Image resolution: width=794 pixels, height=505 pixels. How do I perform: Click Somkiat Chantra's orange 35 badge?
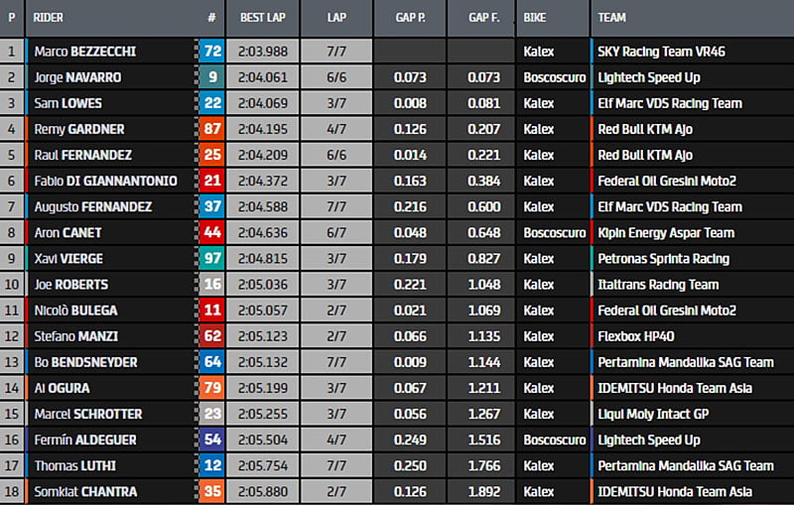point(211,491)
